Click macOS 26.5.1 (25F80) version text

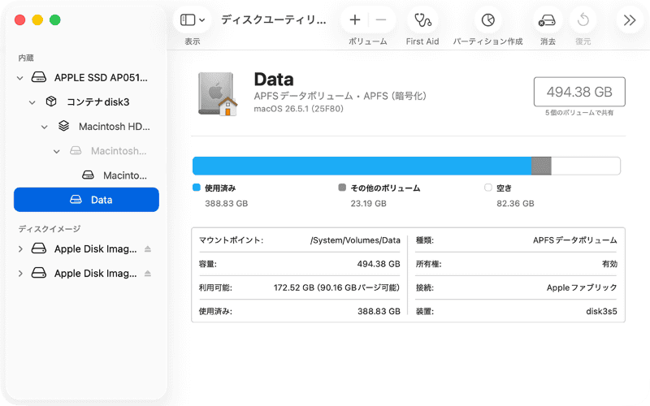coord(298,109)
